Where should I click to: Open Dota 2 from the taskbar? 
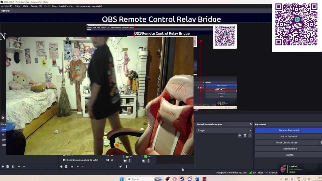click(205, 179)
